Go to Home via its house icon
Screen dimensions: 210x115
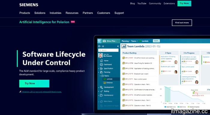tap(101, 61)
